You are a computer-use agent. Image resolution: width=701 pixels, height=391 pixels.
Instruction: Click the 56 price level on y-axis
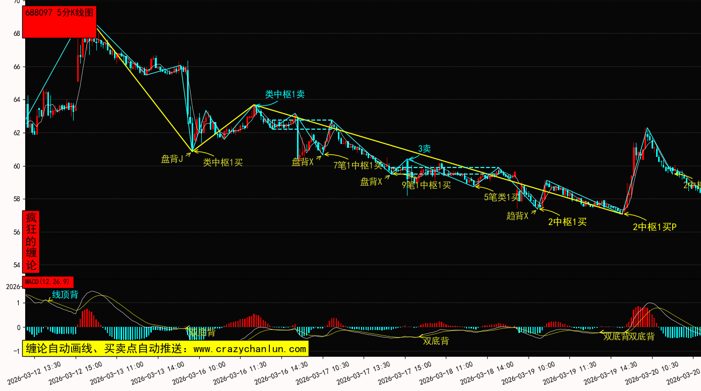[x=17, y=232]
